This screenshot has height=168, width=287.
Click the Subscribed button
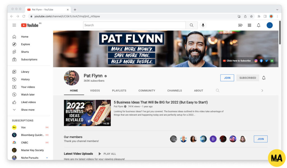[248, 78]
